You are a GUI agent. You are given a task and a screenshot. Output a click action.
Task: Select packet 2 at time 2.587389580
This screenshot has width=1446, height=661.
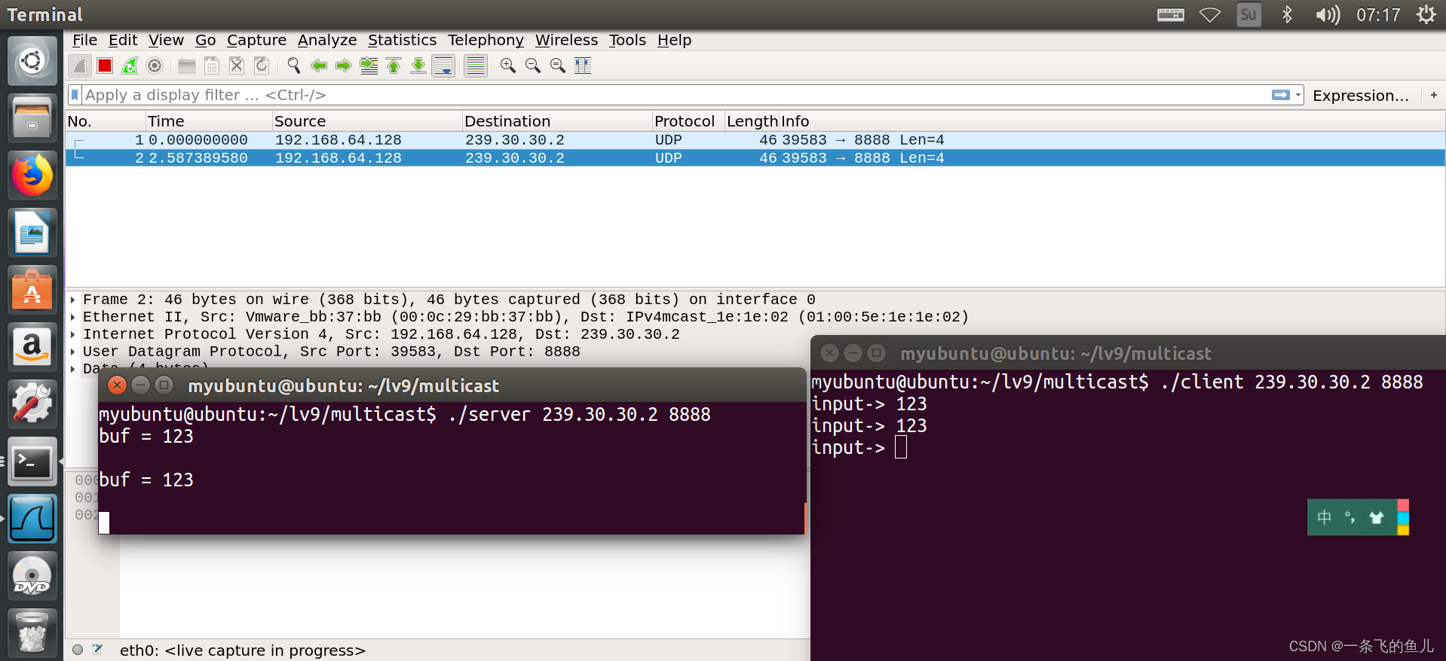(x=755, y=158)
